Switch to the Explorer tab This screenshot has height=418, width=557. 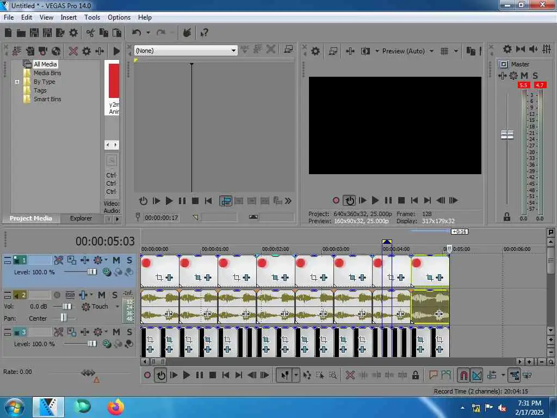click(x=81, y=218)
